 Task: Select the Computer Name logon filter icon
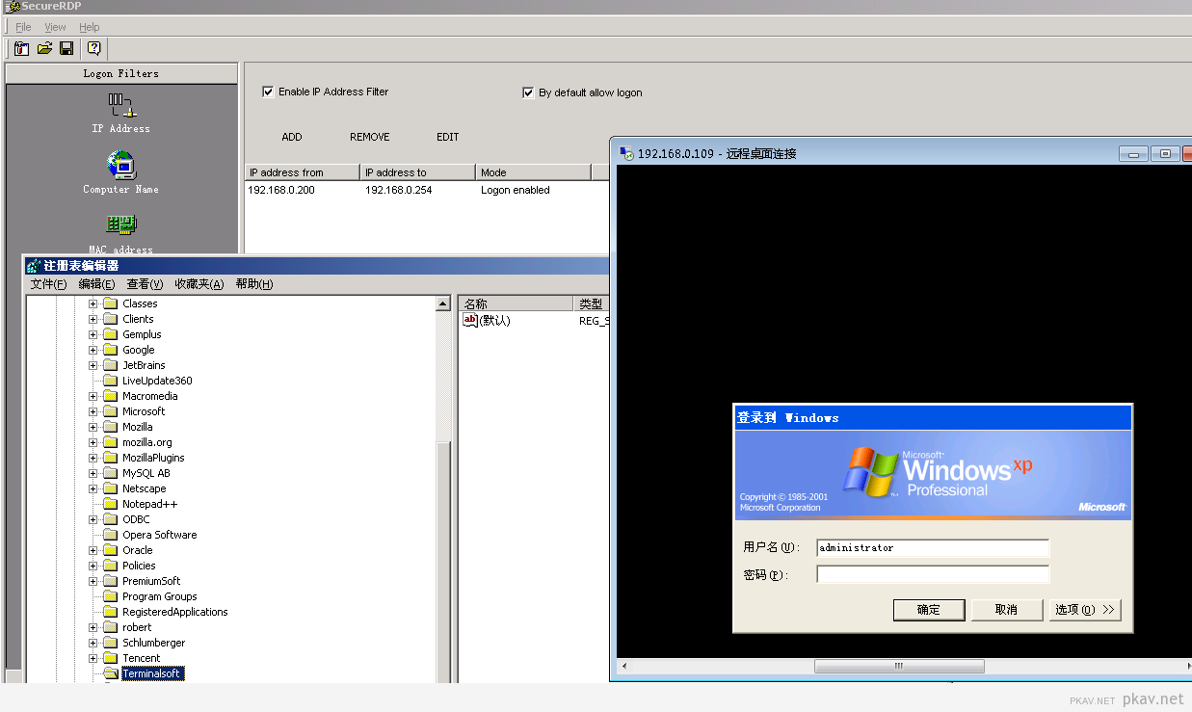121,166
